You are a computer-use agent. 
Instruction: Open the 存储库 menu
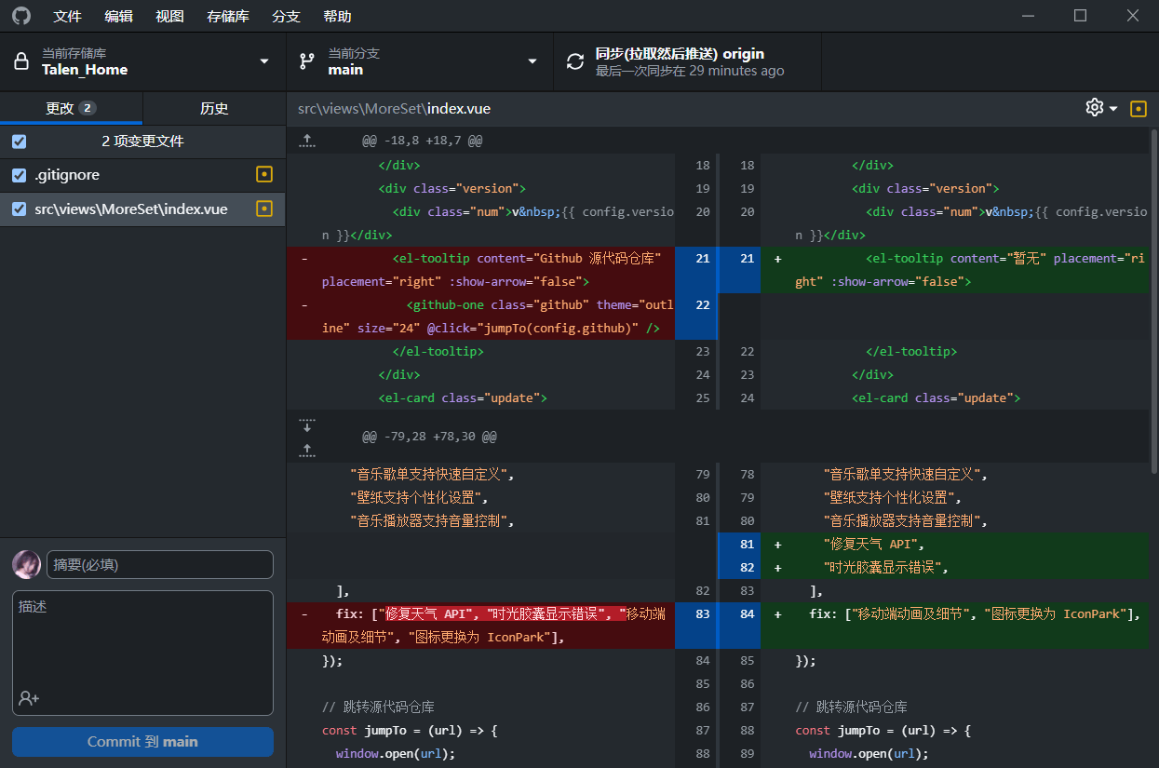pos(227,16)
